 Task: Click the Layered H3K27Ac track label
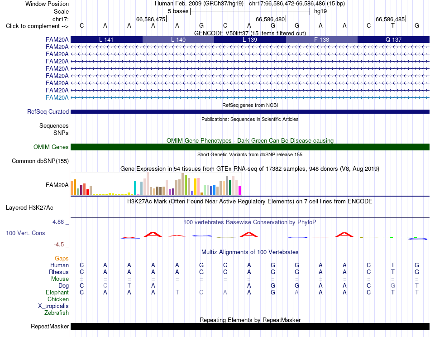tap(29, 208)
